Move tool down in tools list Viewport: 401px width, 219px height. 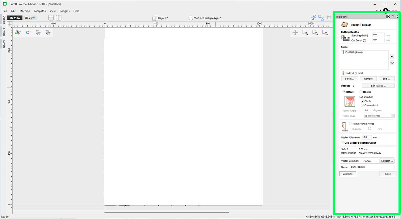[392, 63]
